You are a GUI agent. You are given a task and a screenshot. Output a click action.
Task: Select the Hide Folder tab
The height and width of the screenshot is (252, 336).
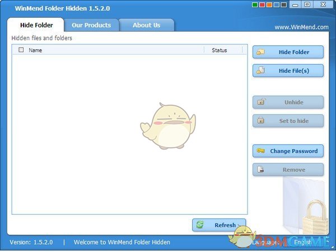tap(36, 25)
